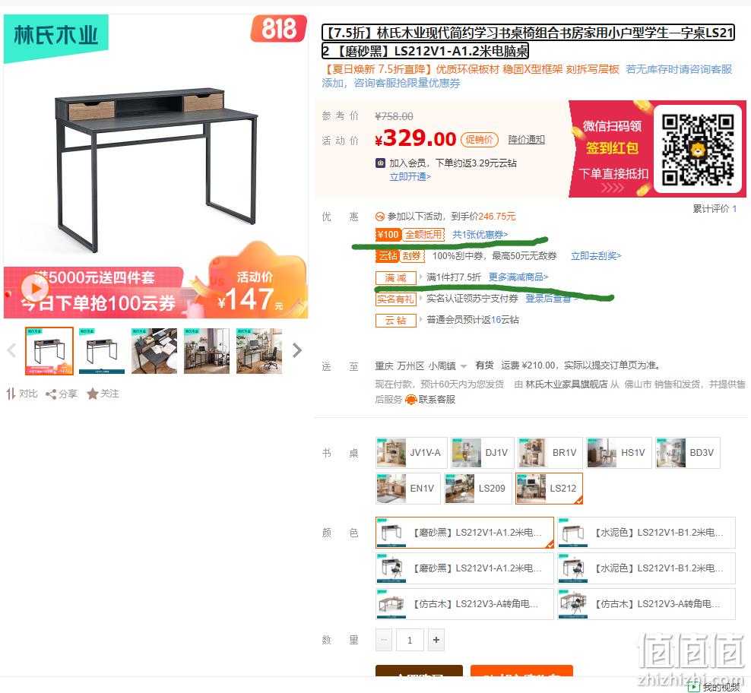
Task: Choose 【水泥色】LS212V1-B1.2米 first color option
Action: tap(646, 533)
